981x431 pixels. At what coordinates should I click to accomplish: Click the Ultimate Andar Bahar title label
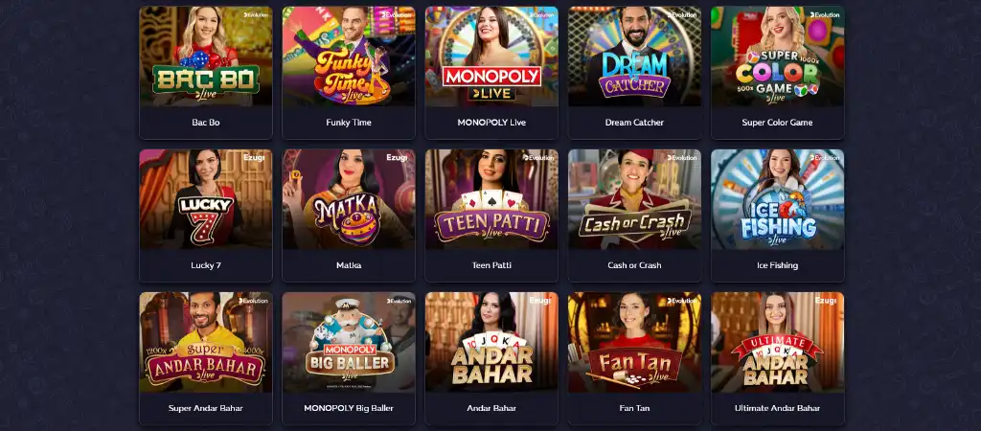[778, 408]
